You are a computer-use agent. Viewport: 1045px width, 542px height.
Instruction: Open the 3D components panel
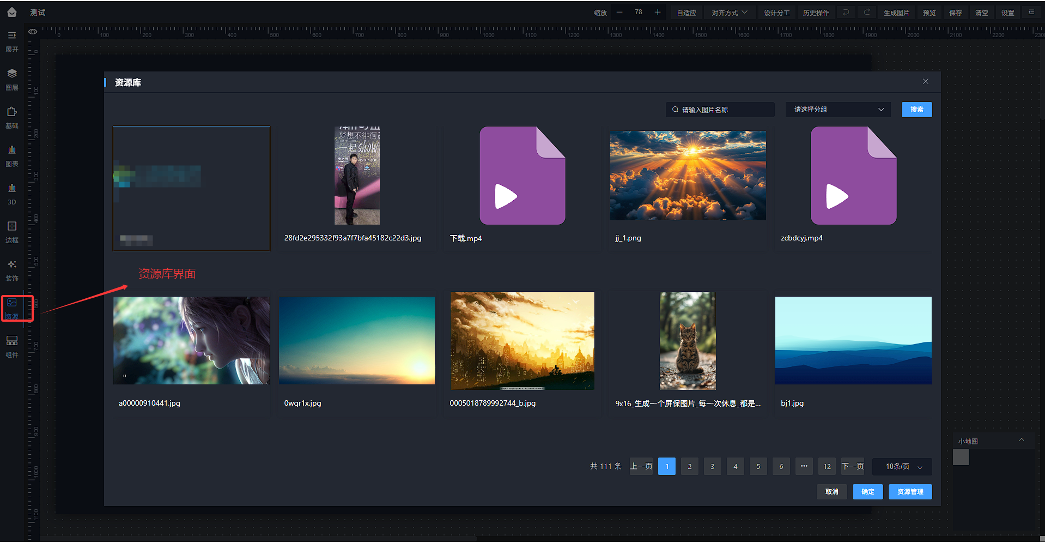click(12, 194)
